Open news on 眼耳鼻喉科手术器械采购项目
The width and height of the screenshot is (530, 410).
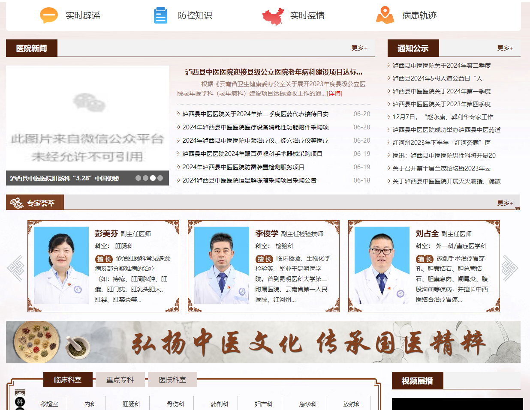coord(252,154)
